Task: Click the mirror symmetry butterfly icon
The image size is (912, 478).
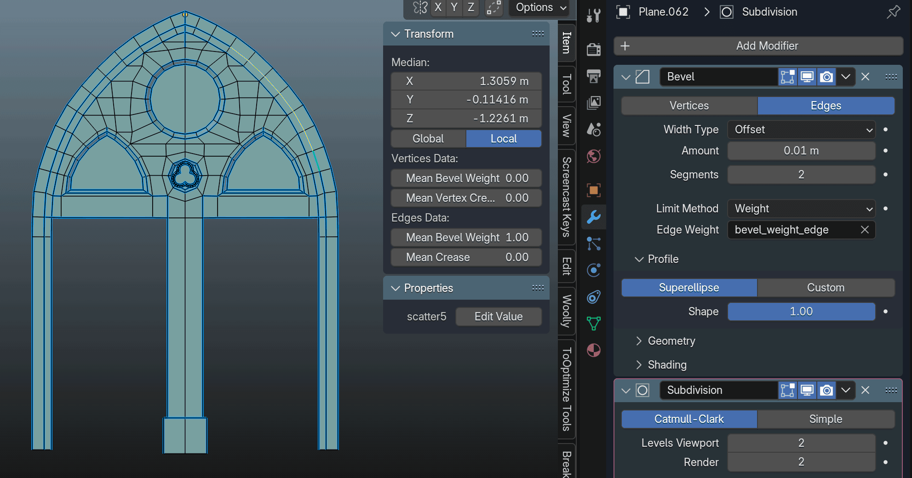Action: 420,7
